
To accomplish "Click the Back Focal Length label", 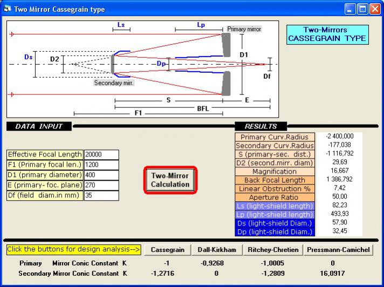I will (275, 180).
